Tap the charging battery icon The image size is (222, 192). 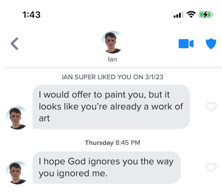point(206,14)
